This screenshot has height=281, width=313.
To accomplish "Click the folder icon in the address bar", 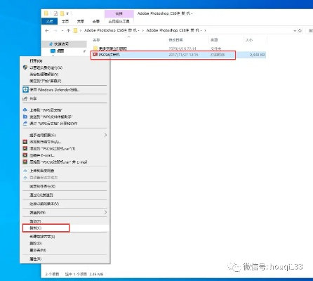I will [75, 30].
